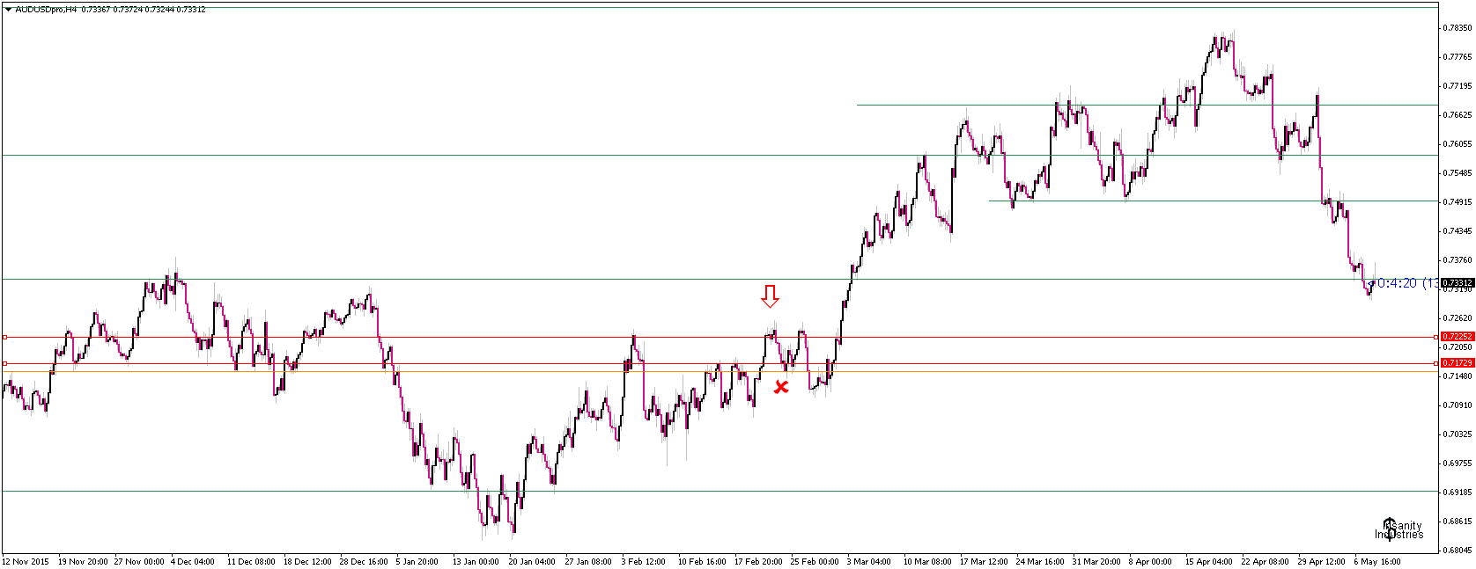Image resolution: width=1476 pixels, height=569 pixels.
Task: Click price scale value 0.77765
Action: click(x=1458, y=57)
